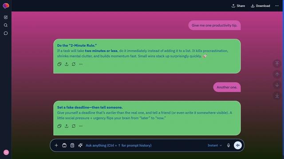Click the Share button in the header
Screen dimensions: 284x159
238,6
